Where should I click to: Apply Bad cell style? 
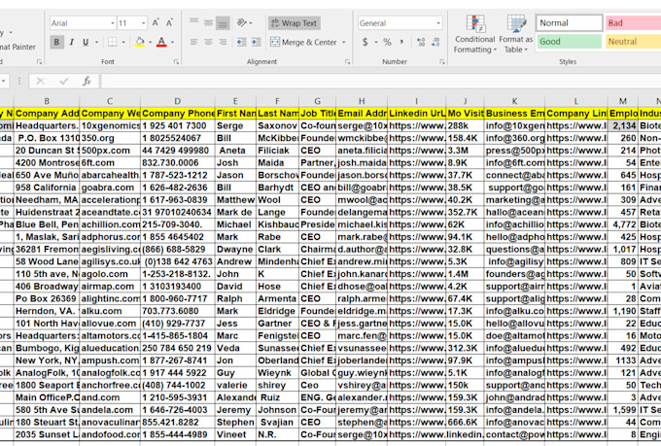click(x=633, y=23)
